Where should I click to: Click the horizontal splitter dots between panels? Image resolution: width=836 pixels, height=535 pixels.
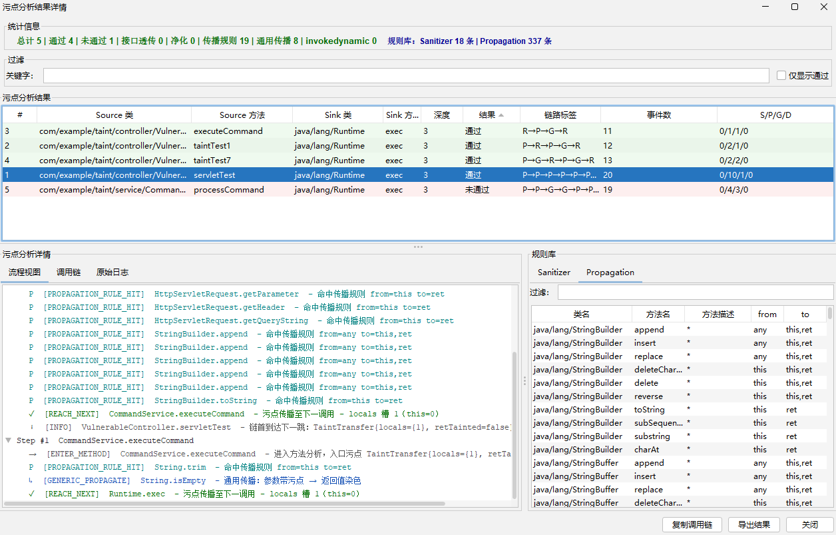418,247
